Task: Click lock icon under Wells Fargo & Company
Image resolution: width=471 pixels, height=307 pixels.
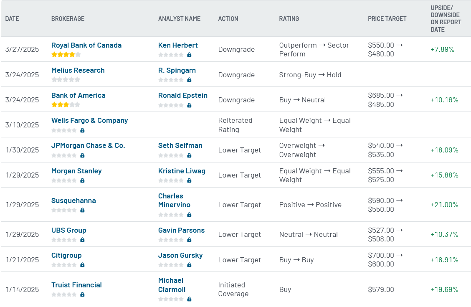Action: pos(82,130)
